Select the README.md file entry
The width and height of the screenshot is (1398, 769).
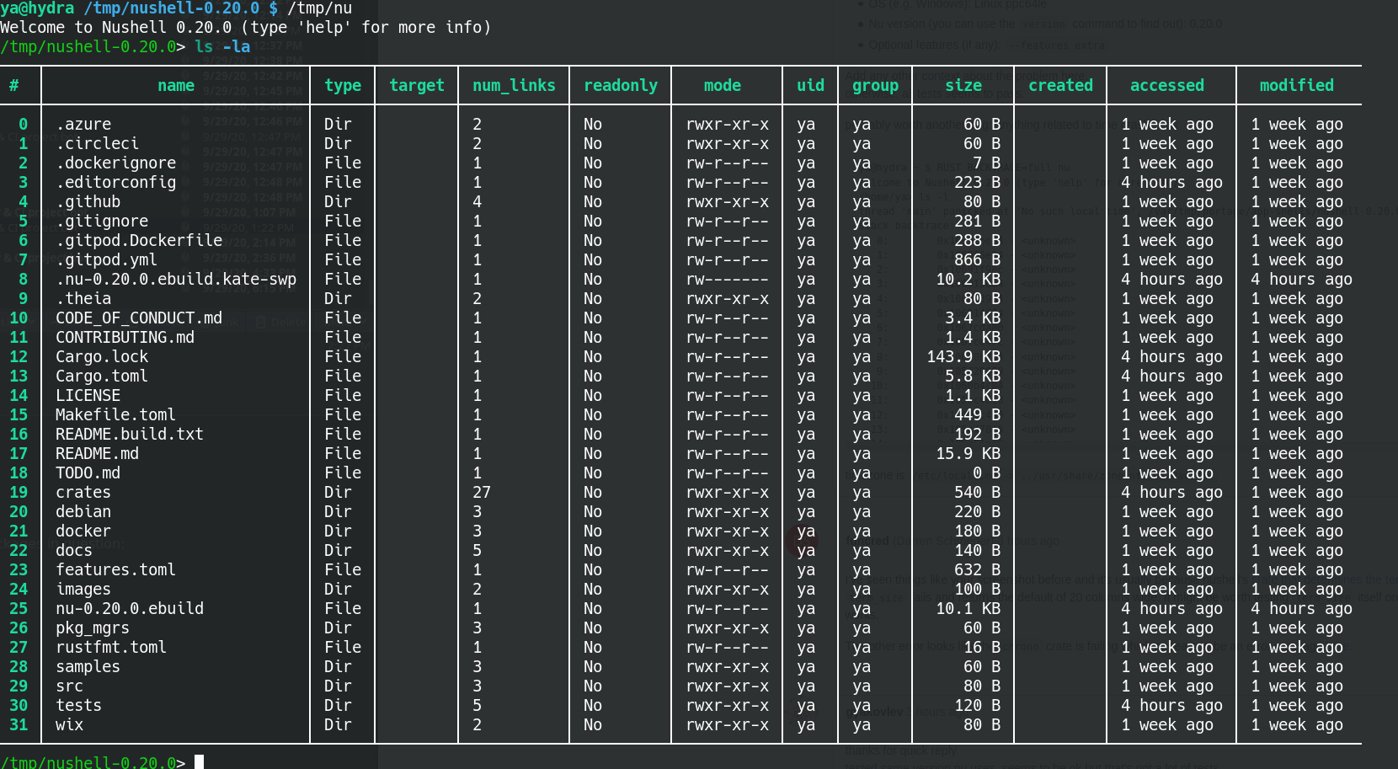click(98, 453)
